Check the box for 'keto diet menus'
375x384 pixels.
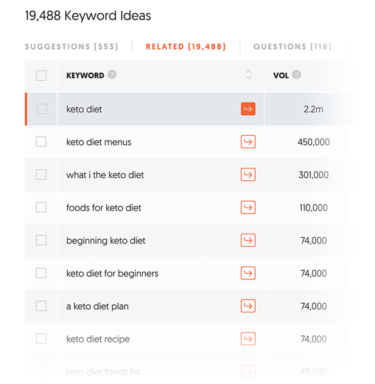[x=41, y=141]
